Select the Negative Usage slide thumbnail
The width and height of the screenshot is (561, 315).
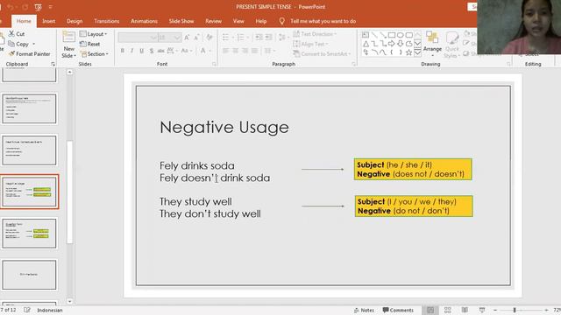coord(29,192)
